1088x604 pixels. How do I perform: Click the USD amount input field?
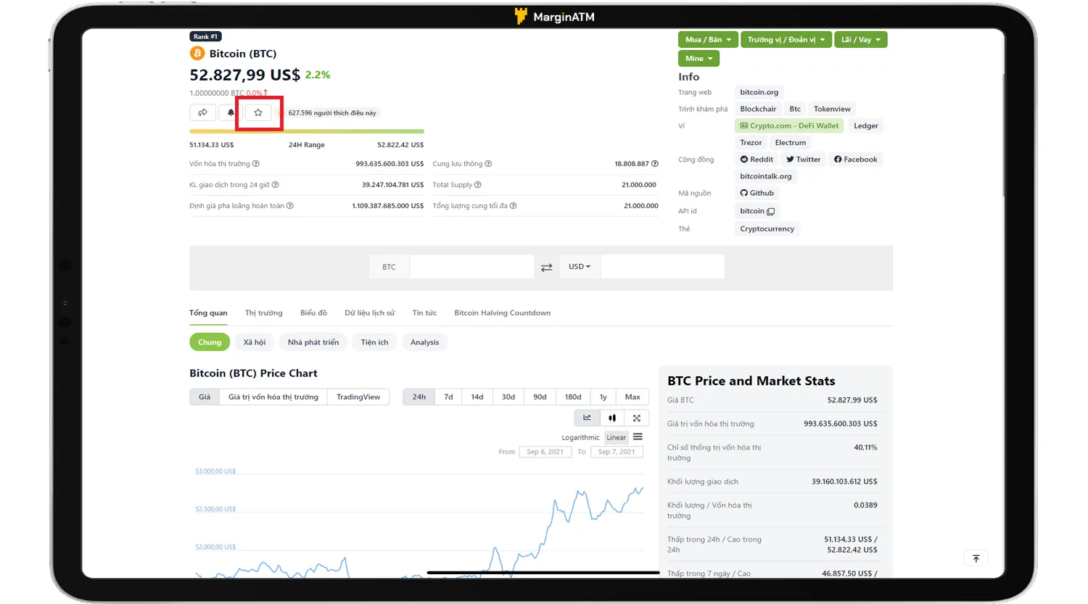coord(662,267)
